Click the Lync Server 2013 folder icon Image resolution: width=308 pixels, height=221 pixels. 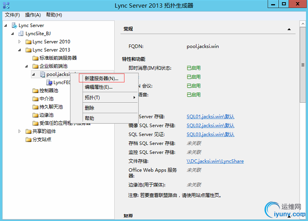tap(29, 50)
